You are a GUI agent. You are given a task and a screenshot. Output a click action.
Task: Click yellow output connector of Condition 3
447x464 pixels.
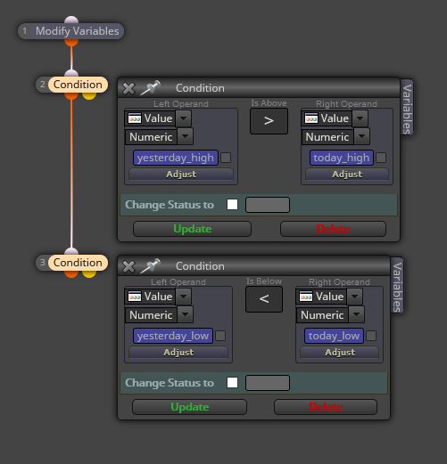89,274
